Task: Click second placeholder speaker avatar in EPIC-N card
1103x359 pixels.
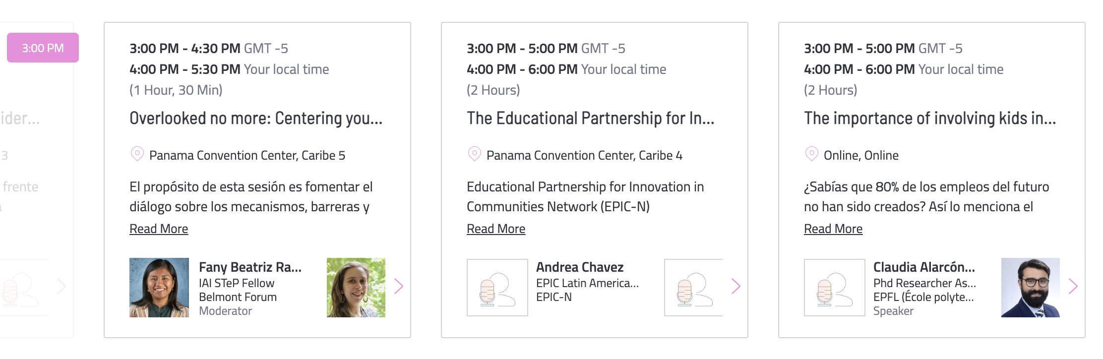Action: [x=693, y=288]
